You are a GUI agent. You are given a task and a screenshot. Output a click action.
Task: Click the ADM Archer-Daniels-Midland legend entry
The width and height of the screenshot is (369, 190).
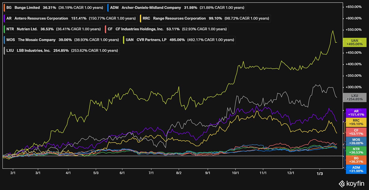pyautogui.click(x=176, y=8)
